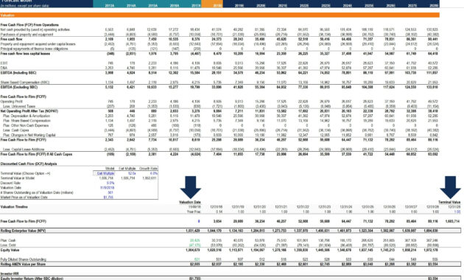Select the 'Plus: Other Non Cash Expenses' label
Viewport: 464px width, 280px height.
(26, 125)
